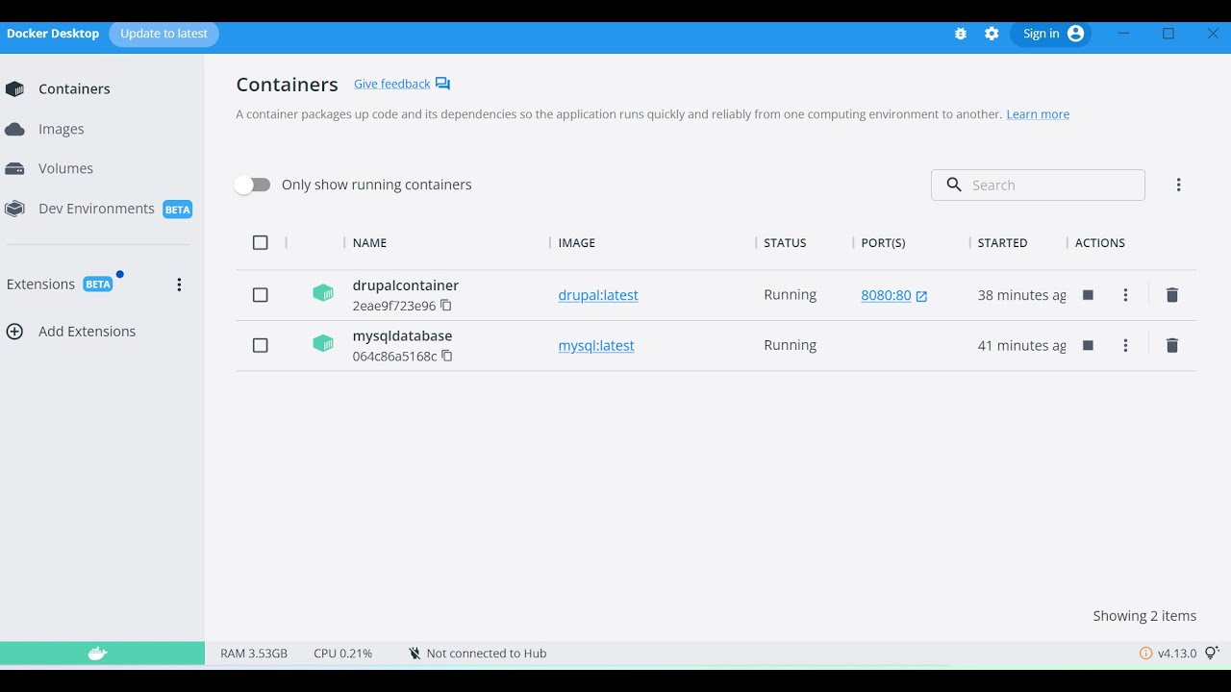The height and width of the screenshot is (692, 1231).
Task: Click the feedback chat bubble icon
Action: (x=442, y=84)
